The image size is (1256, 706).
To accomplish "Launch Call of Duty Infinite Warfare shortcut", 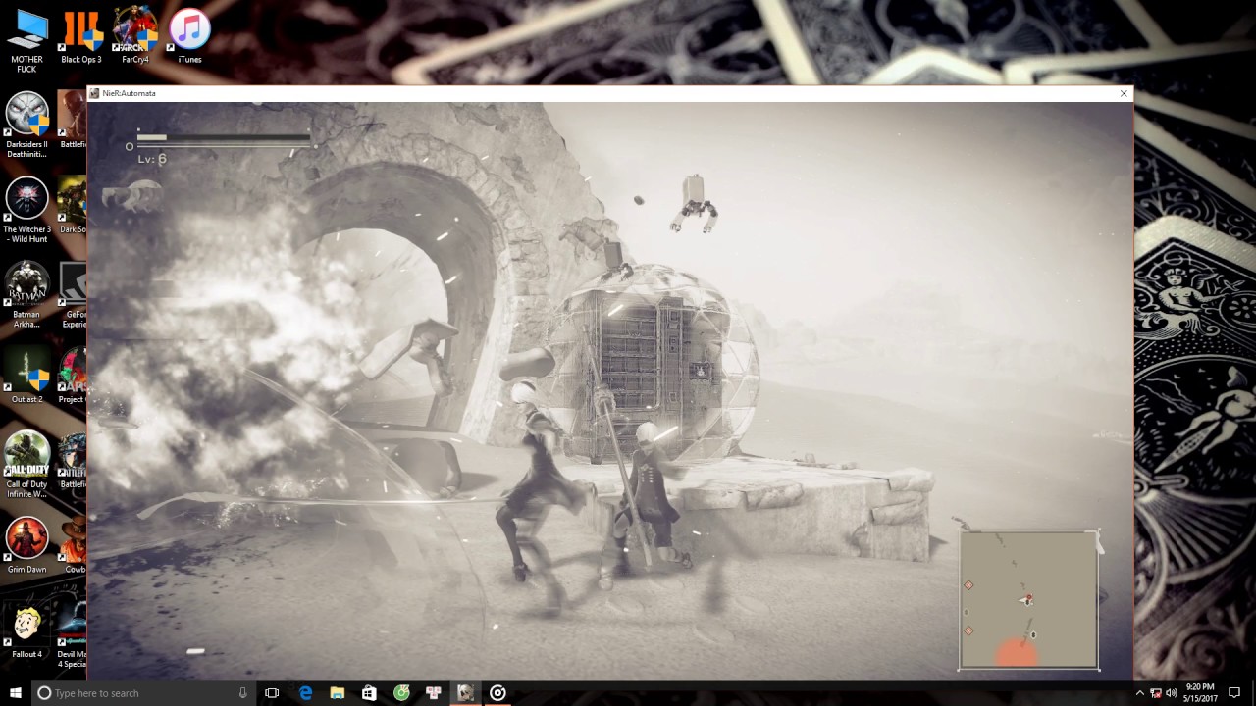I will tap(27, 465).
